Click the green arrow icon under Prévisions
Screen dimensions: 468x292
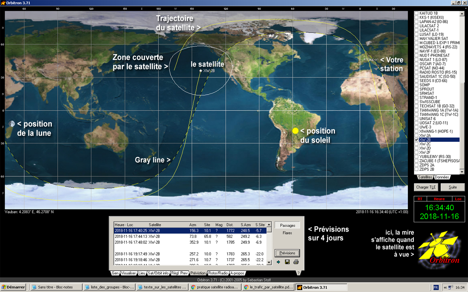point(278,262)
